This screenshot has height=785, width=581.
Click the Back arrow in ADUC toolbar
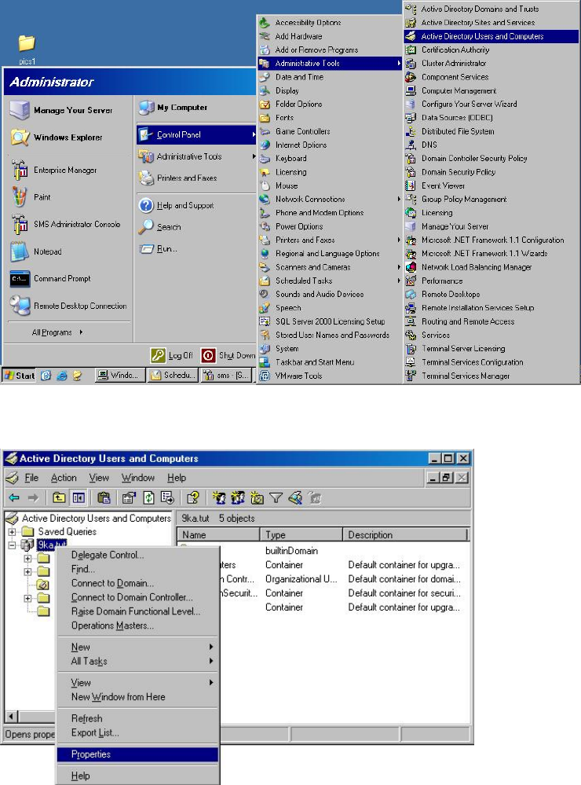(x=14, y=497)
